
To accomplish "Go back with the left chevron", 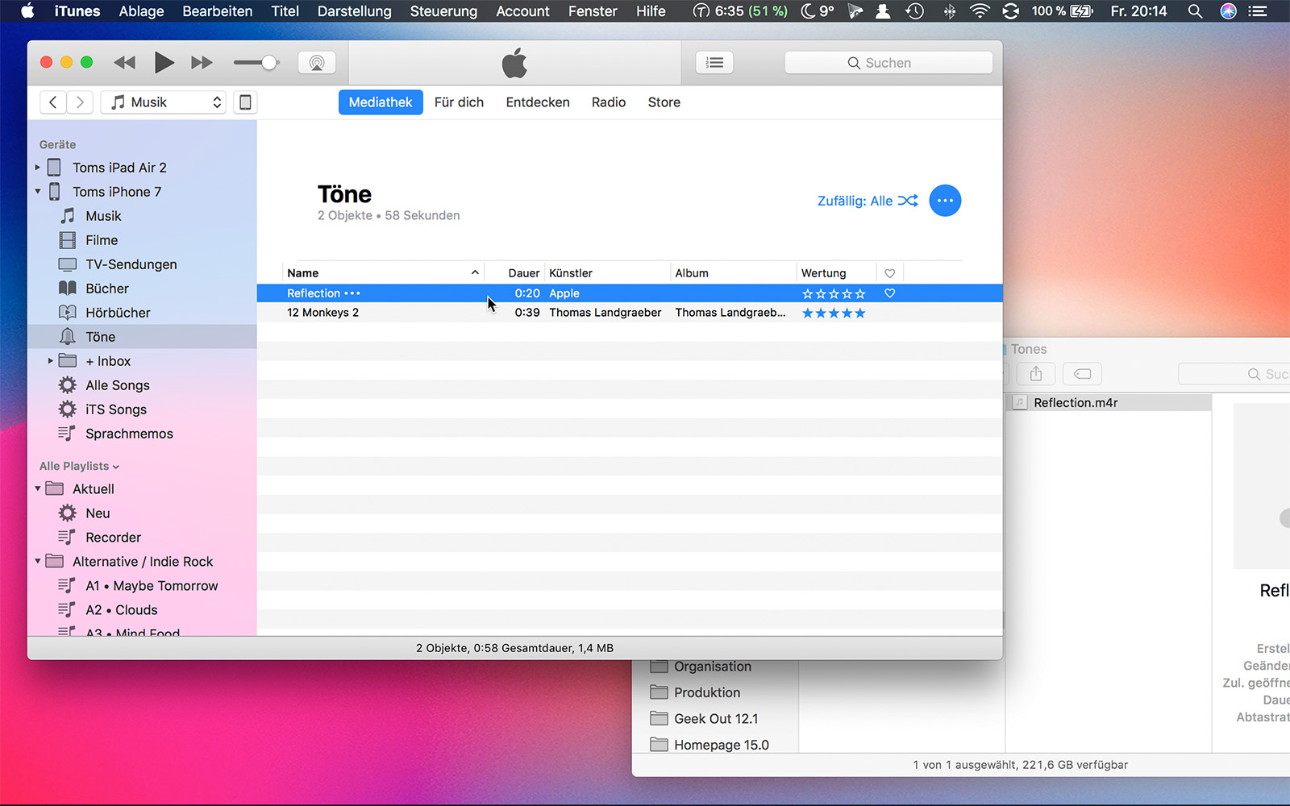I will (x=53, y=102).
